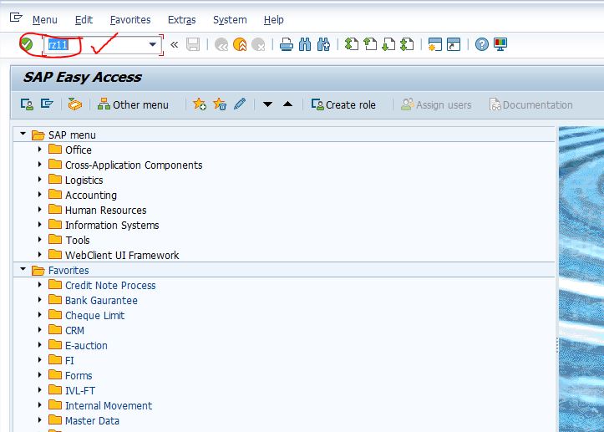Click the Delete Favorites star icon
This screenshot has width=604, height=432.
pos(220,104)
